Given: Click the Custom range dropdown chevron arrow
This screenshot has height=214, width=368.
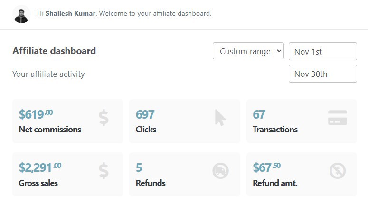Looking at the screenshot, I should point(279,51).
